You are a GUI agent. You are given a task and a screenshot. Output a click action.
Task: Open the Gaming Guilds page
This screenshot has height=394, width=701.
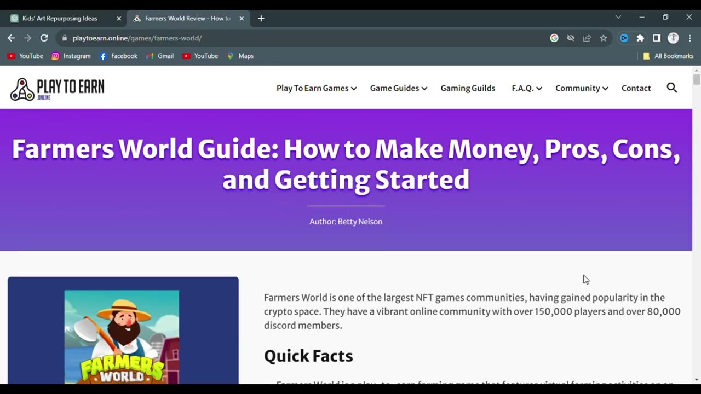click(x=468, y=88)
